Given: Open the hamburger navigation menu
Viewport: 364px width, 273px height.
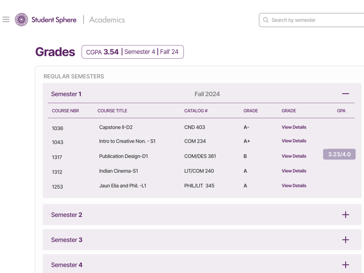Looking at the screenshot, I should tap(6, 20).
